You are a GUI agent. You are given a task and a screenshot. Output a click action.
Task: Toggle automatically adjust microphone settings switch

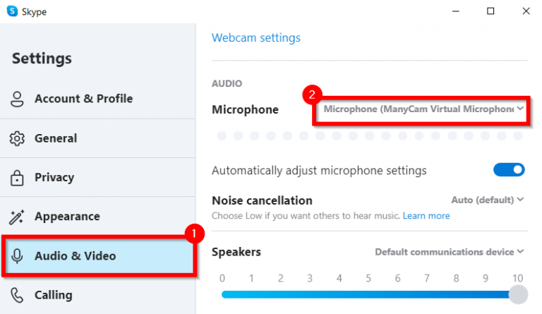[x=509, y=170]
